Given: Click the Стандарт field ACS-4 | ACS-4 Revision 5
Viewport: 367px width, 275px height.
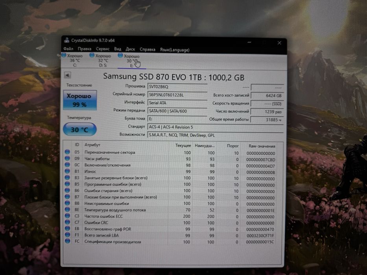Looking at the screenshot, I should click(x=215, y=127).
